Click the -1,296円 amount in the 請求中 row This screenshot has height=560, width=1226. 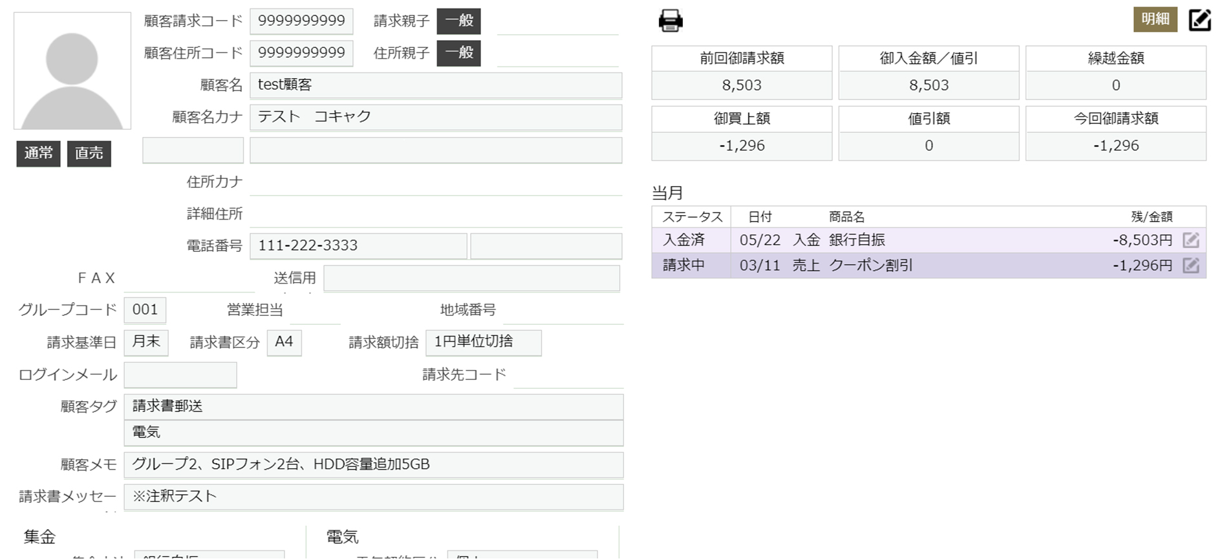pos(1142,265)
